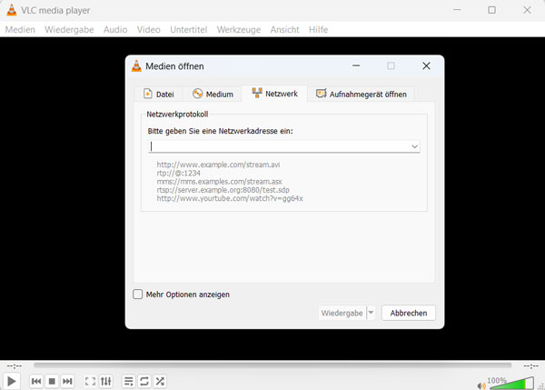Minimize the Medien öffnen dialog
The height and width of the screenshot is (390, 545).
356,65
